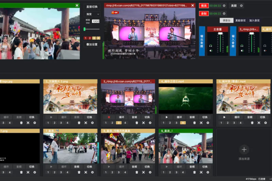Switch to the 调音台 tab
272x181 pixels.
(x=226, y=20)
